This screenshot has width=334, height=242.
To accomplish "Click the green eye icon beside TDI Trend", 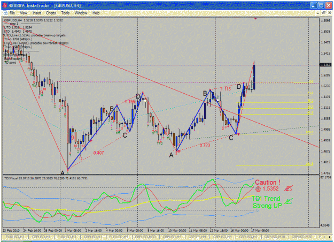I will [x=289, y=201].
